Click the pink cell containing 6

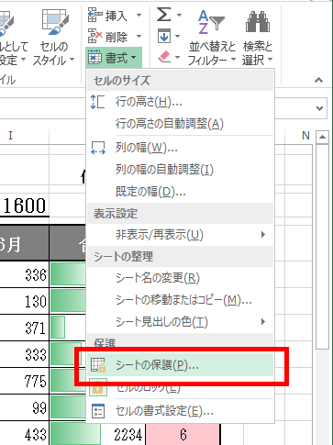tap(183, 434)
